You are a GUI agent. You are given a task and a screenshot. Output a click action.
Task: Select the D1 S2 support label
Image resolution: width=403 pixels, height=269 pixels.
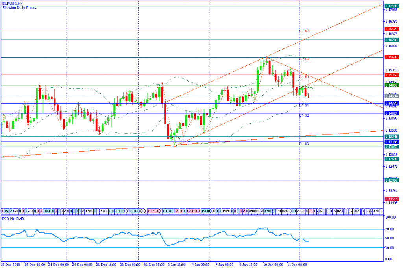click(304, 115)
